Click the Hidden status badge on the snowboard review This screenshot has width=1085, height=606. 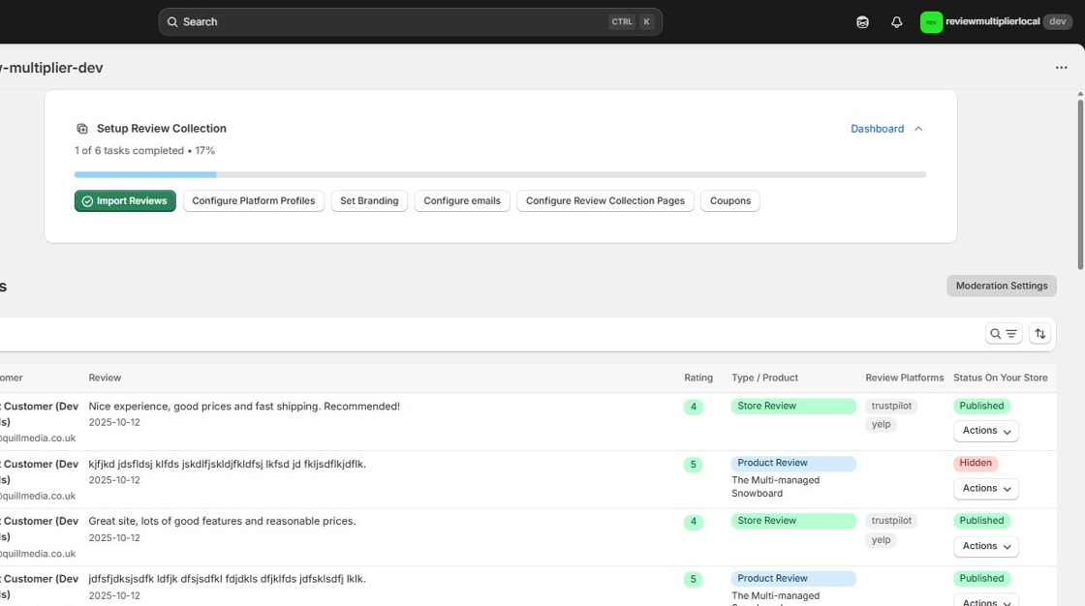coord(975,463)
